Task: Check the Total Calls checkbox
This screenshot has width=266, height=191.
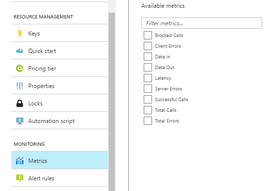Action: 148,110
